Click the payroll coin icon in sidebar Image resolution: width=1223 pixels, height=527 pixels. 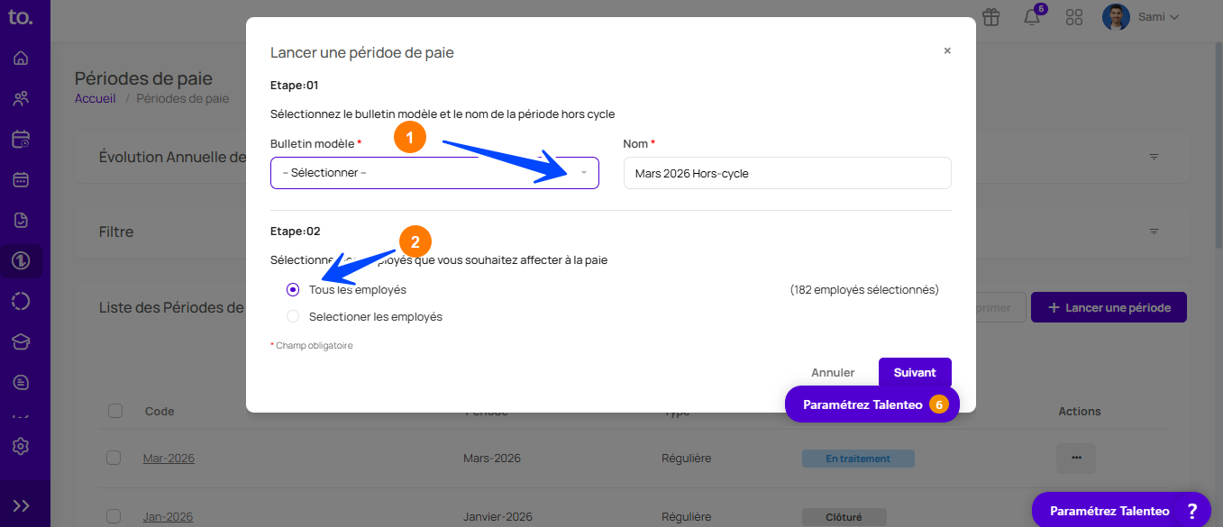coord(21,261)
